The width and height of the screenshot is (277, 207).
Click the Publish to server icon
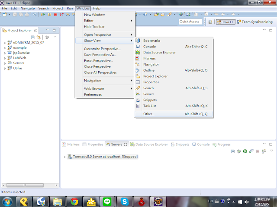point(264,151)
